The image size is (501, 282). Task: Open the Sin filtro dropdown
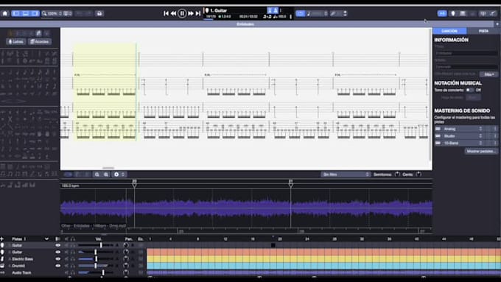346,175
